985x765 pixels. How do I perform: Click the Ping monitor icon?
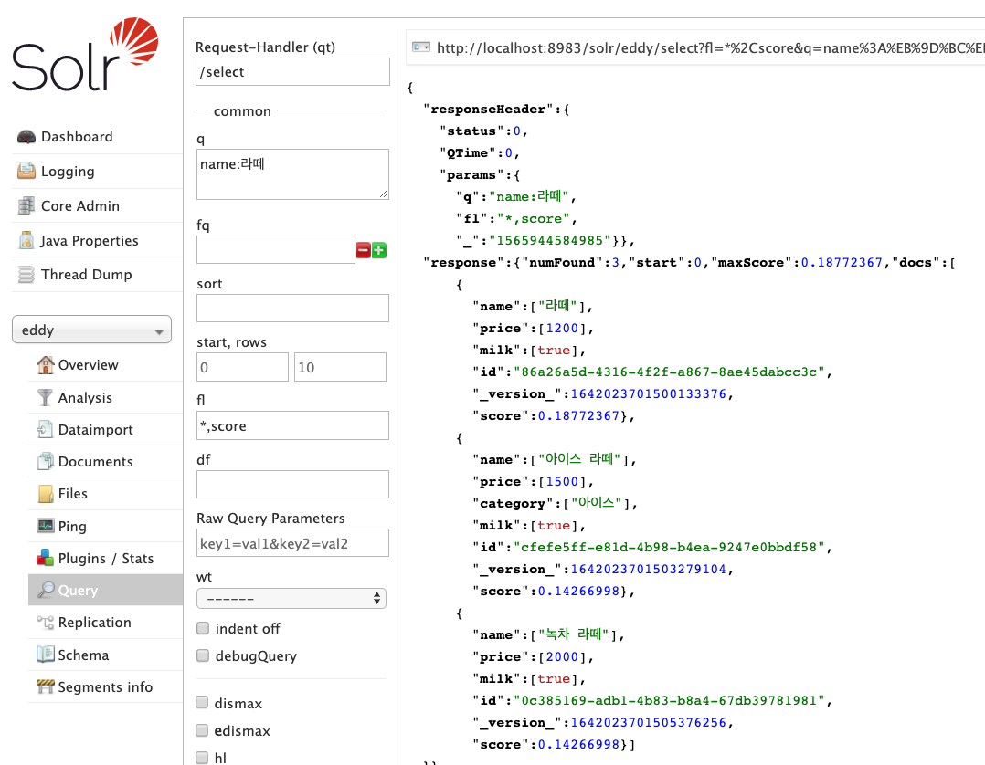(46, 526)
